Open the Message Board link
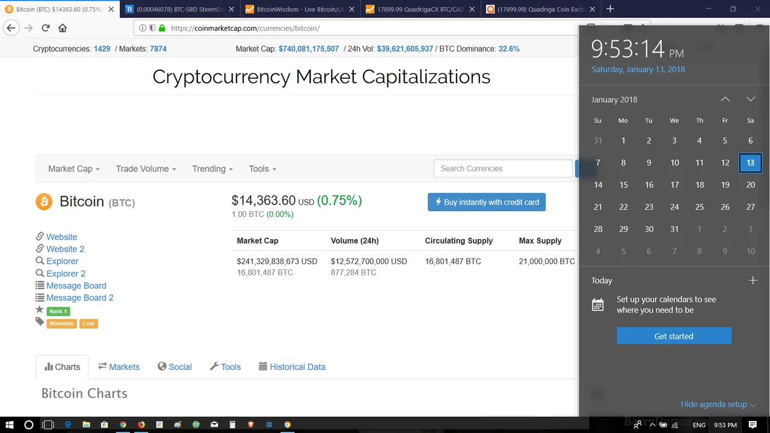This screenshot has width=770, height=433. (76, 286)
